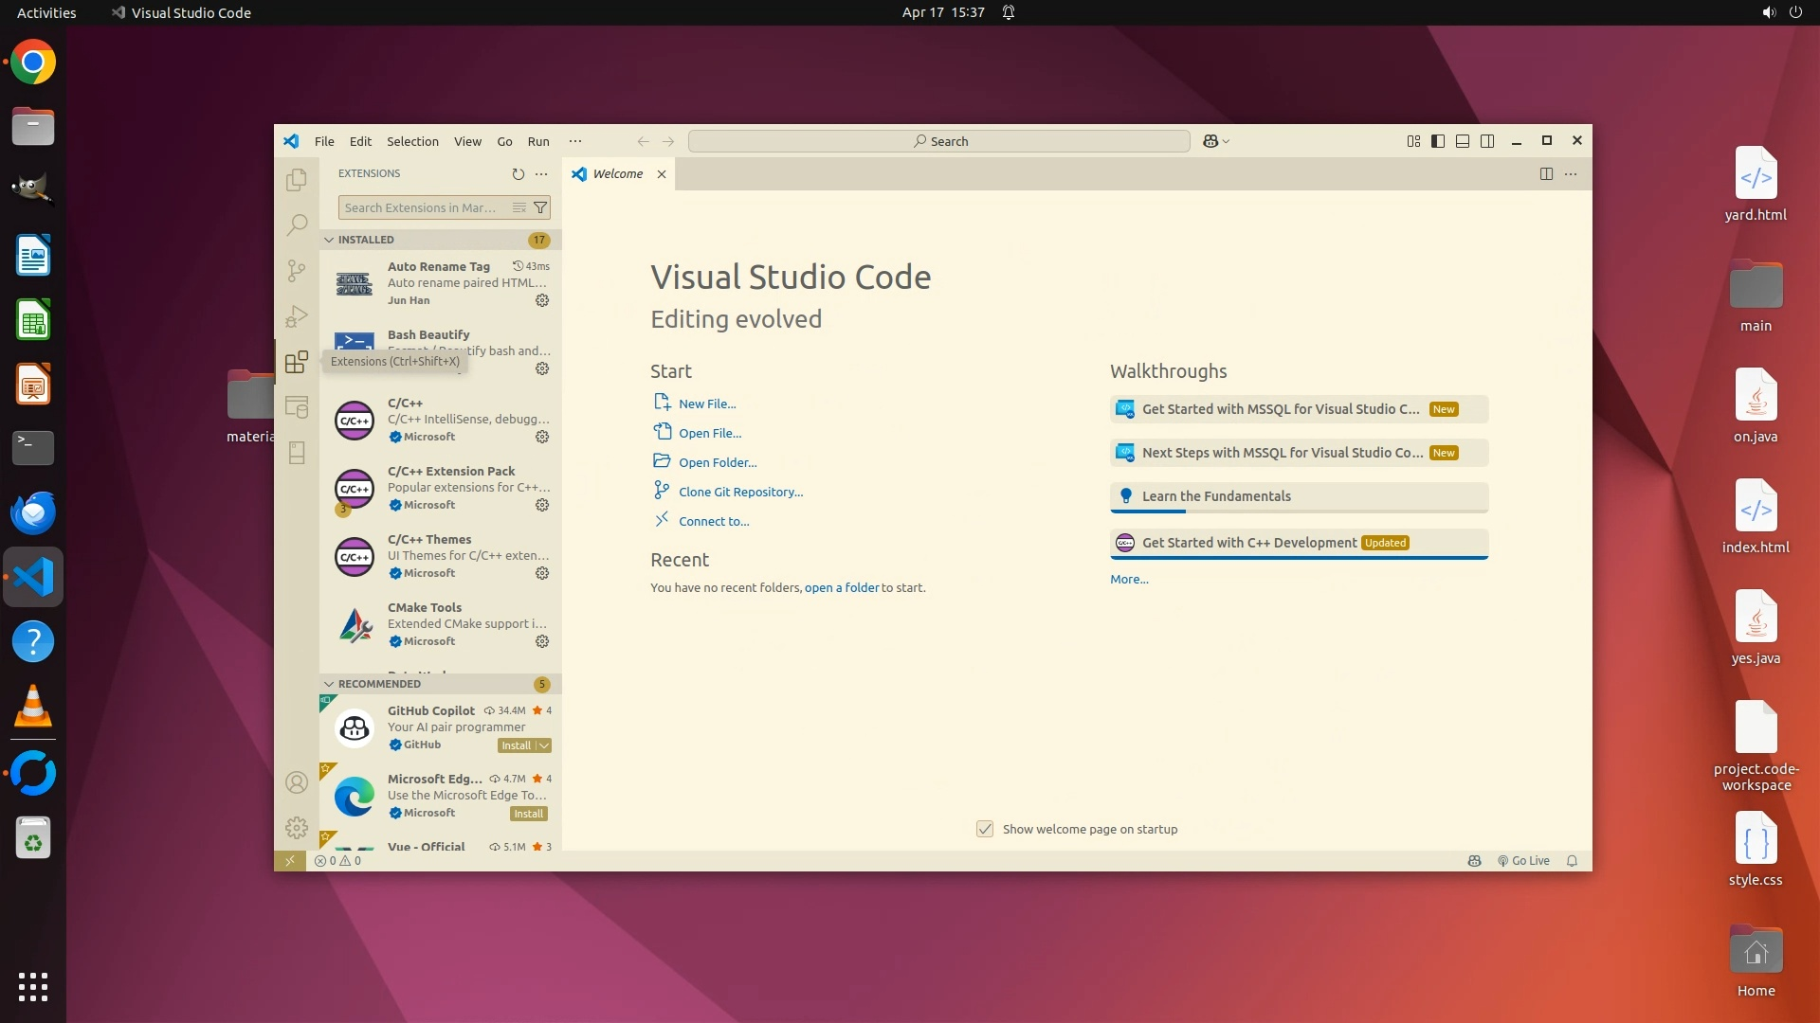Toggle the bottom panel layout button

click(x=1463, y=141)
